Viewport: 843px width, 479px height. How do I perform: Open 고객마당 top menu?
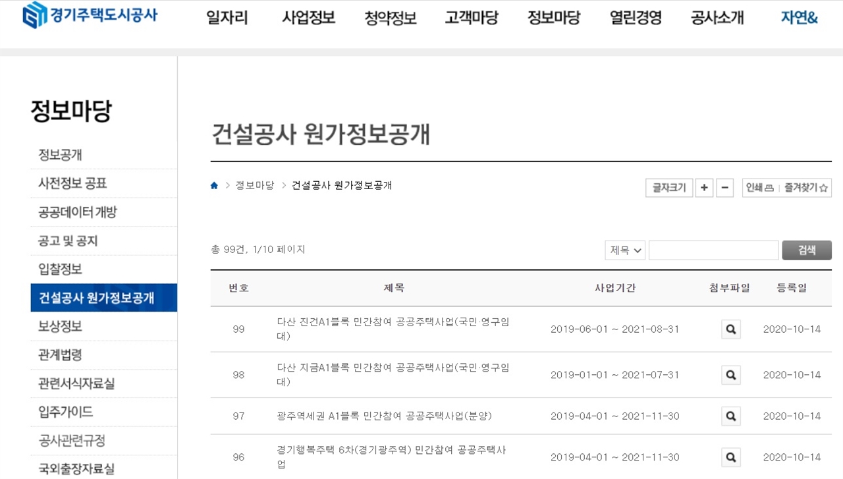(472, 18)
